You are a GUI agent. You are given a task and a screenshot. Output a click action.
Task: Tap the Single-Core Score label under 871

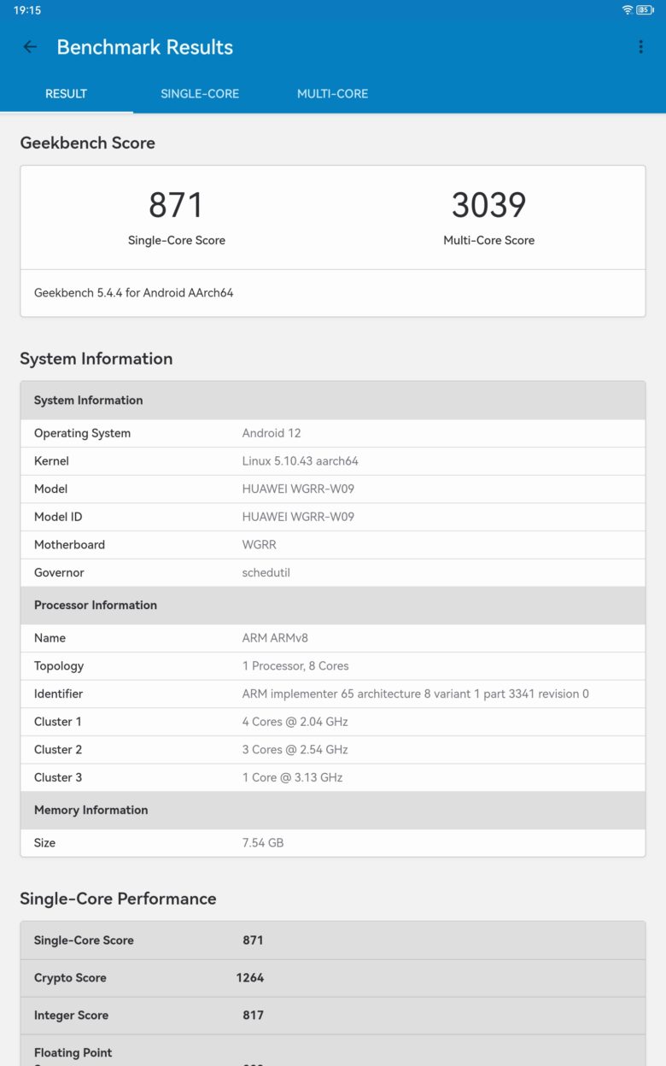coord(177,240)
